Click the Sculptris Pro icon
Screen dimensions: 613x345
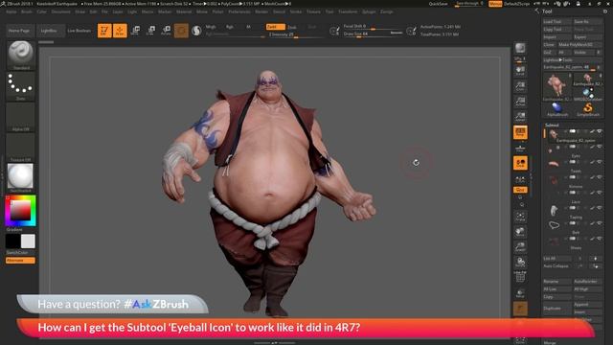click(196, 31)
